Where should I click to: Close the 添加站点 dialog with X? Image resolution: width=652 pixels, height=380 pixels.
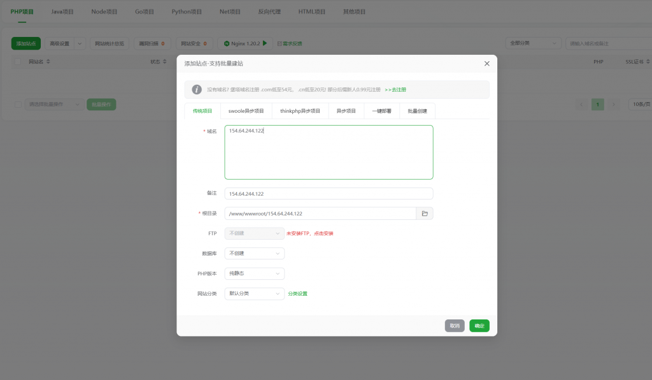(x=486, y=64)
